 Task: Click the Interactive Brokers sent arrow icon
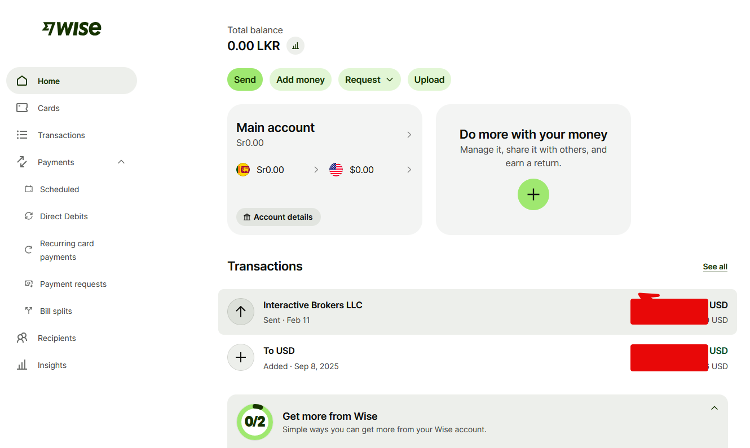tap(241, 312)
